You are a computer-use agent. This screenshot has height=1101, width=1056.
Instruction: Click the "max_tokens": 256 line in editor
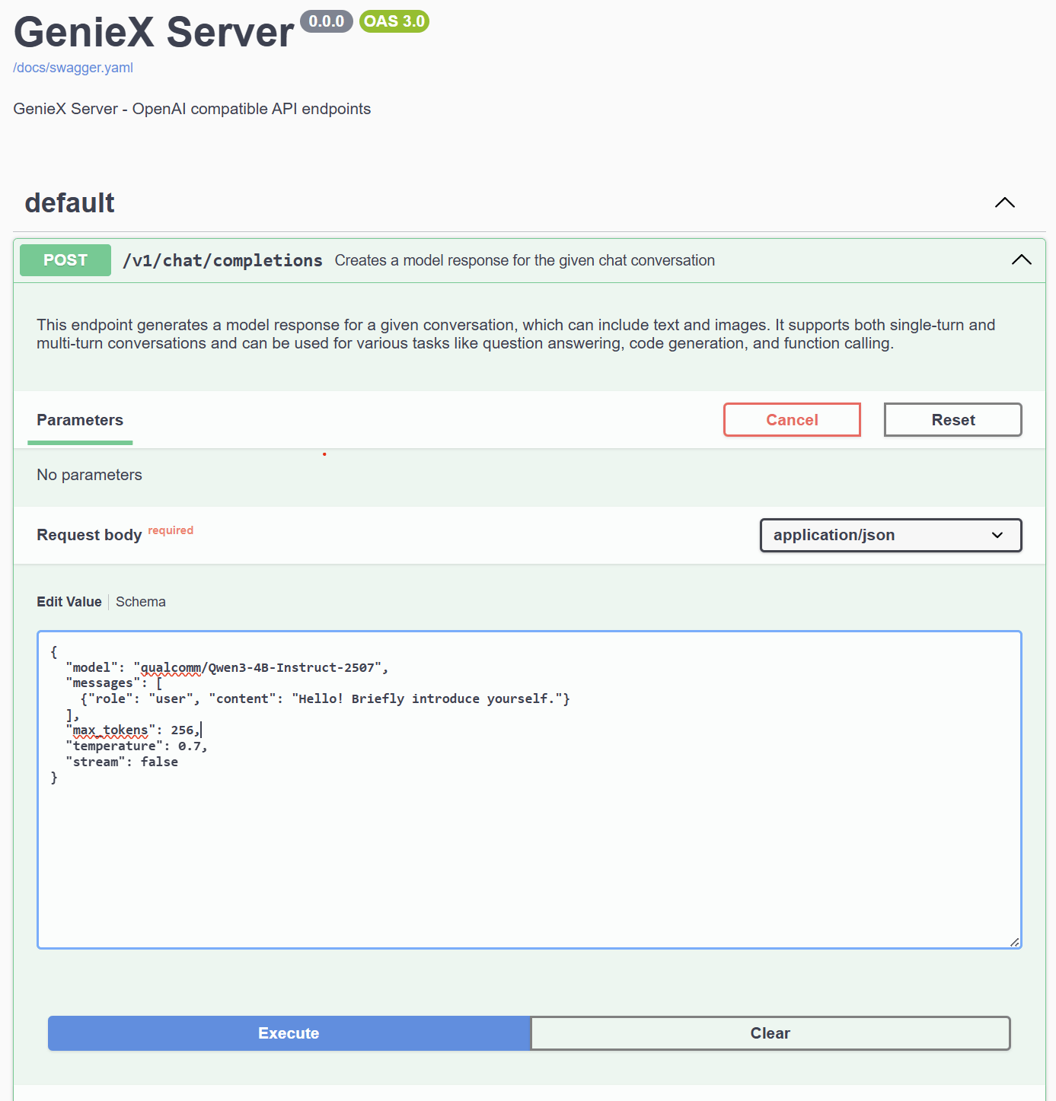[x=133, y=730]
